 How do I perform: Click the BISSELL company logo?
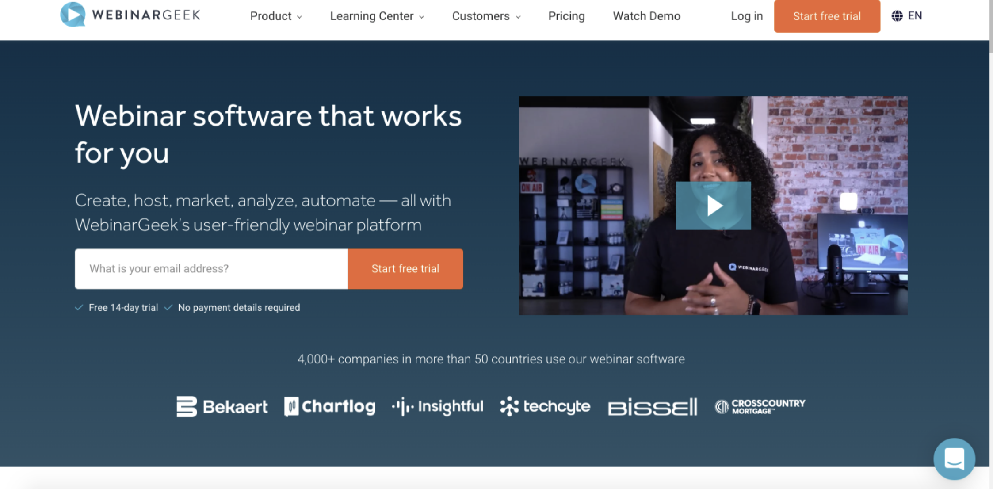point(652,406)
